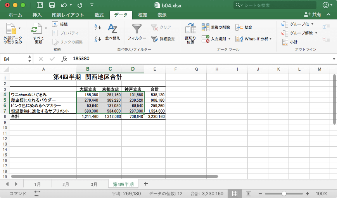Viewport: 337px width, 198px height.
Task: Click the グループ化 icon
Action: (285, 24)
